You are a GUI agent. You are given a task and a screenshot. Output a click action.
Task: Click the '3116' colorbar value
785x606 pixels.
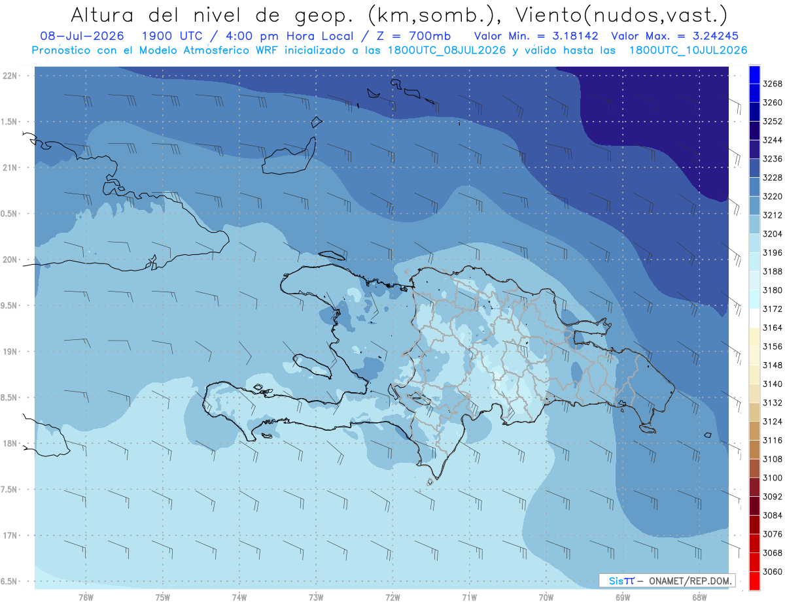tap(772, 441)
